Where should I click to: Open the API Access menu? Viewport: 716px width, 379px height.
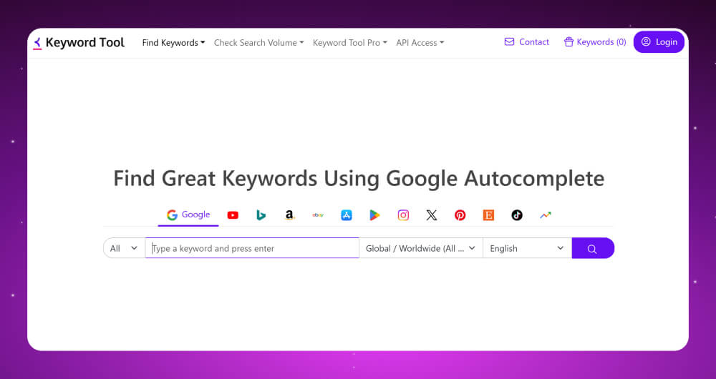coord(420,43)
